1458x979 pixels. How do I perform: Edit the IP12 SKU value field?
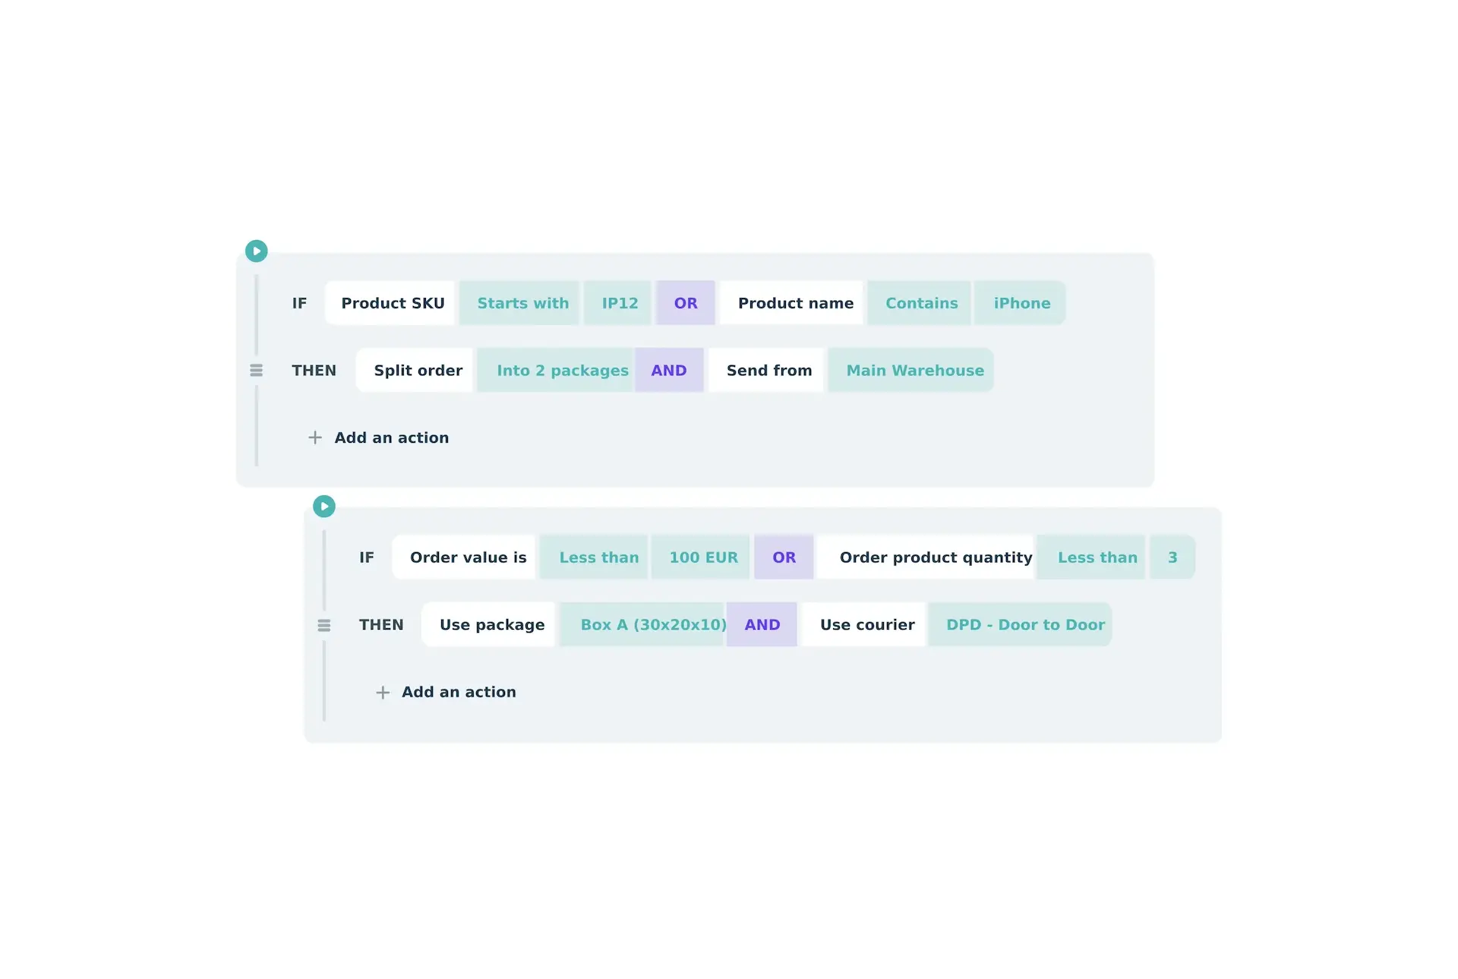pyautogui.click(x=620, y=303)
